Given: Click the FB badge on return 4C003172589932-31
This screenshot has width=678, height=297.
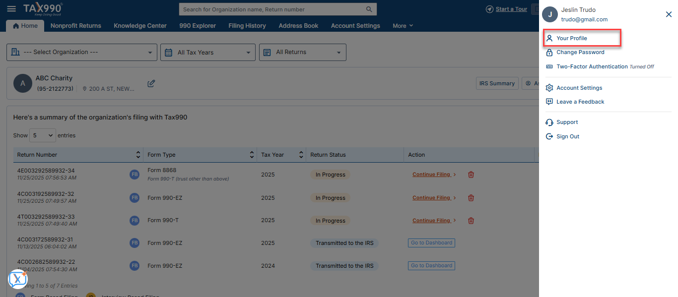Looking at the screenshot, I should point(135,243).
